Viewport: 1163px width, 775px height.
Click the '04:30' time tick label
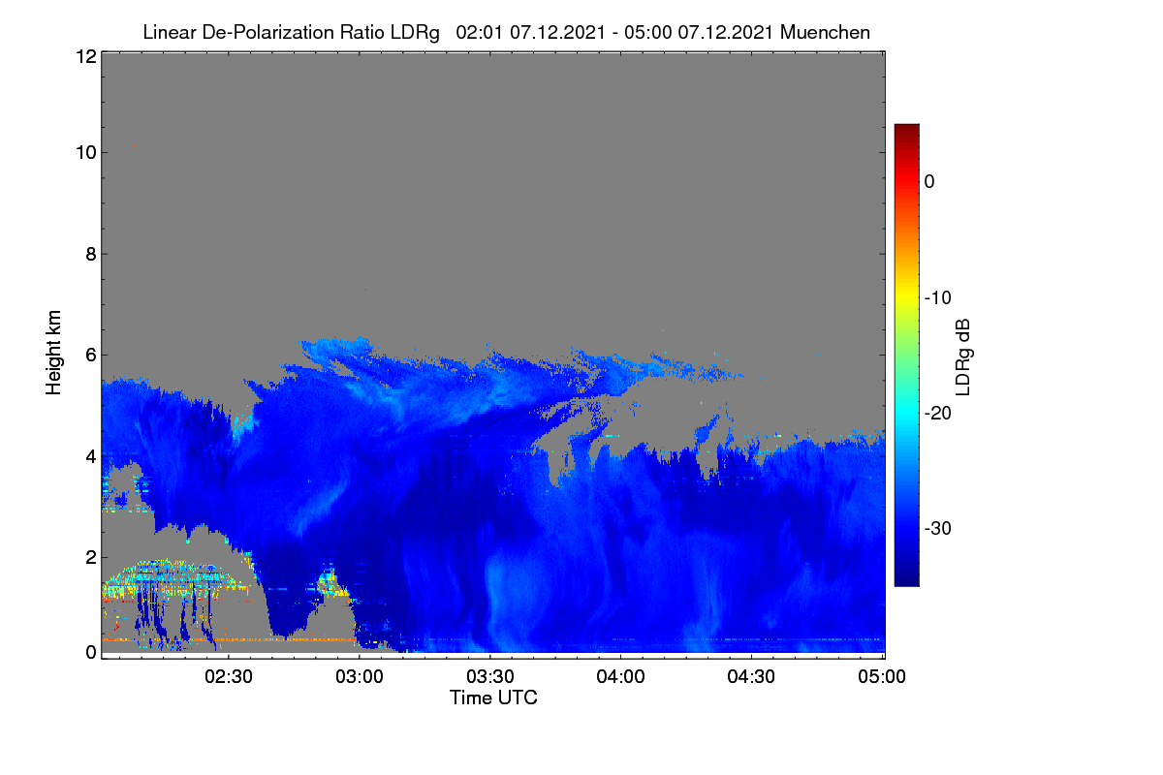tap(752, 676)
